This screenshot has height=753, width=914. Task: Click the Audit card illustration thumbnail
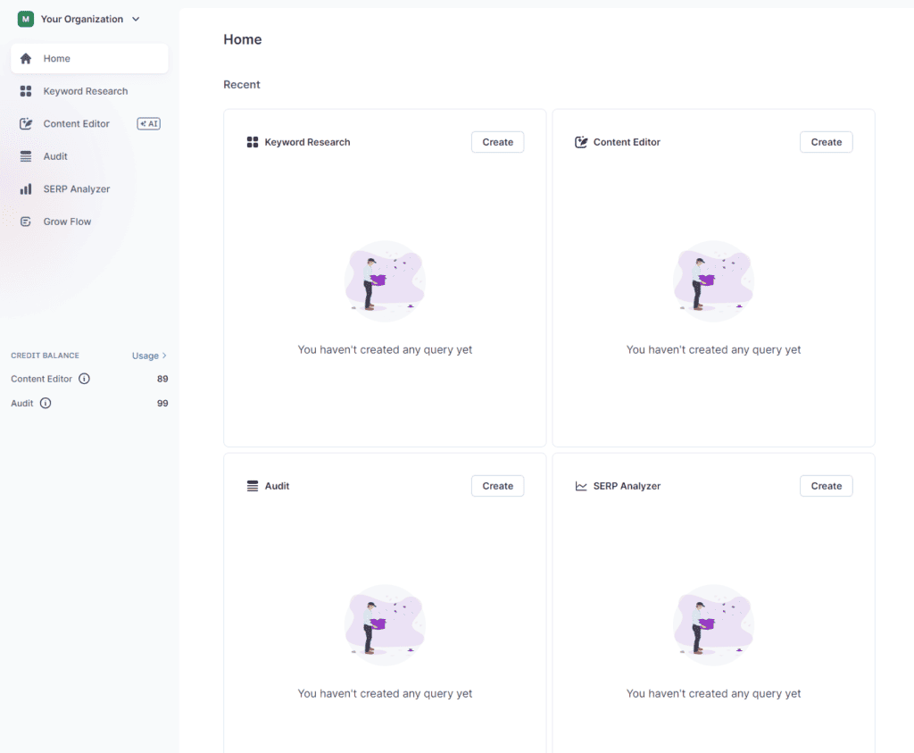[384, 624]
